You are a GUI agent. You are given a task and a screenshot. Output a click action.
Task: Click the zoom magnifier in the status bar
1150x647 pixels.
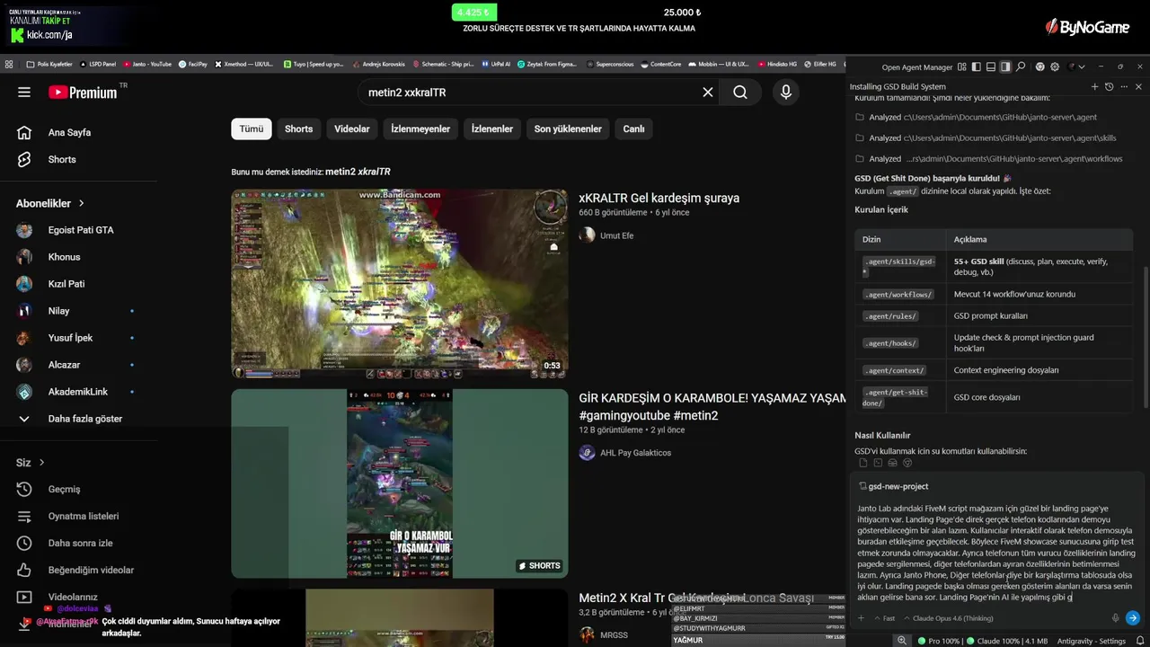click(x=902, y=640)
